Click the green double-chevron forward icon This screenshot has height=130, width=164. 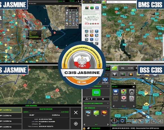point(123,74)
